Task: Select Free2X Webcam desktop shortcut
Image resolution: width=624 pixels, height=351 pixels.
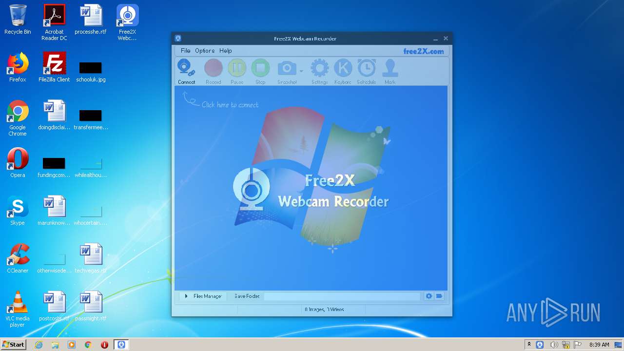Action: point(127,22)
